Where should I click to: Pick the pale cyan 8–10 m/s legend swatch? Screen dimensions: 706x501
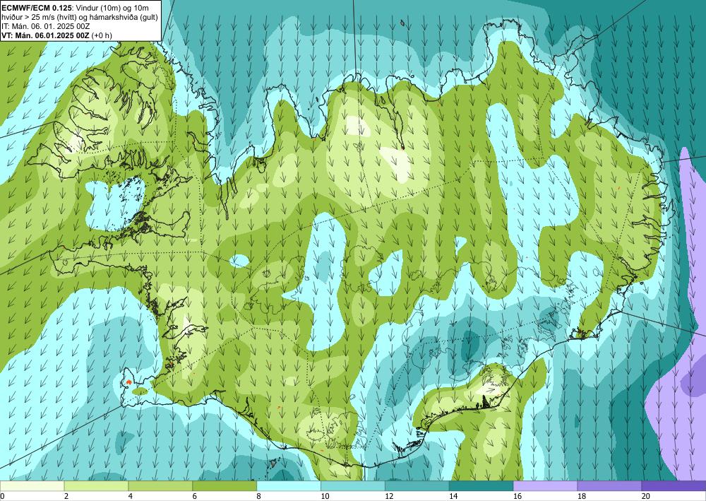[289, 485]
